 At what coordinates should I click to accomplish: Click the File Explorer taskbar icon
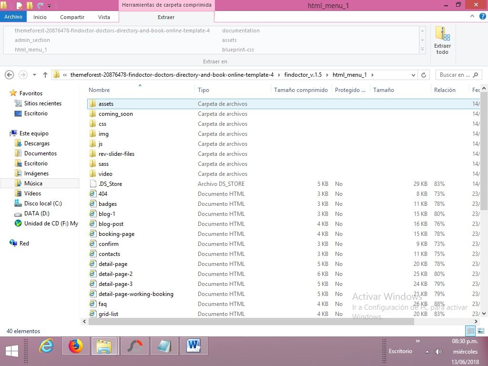104,346
